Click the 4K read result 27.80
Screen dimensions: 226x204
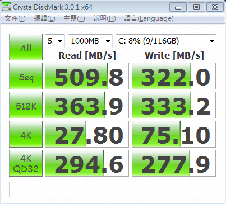pos(87,134)
